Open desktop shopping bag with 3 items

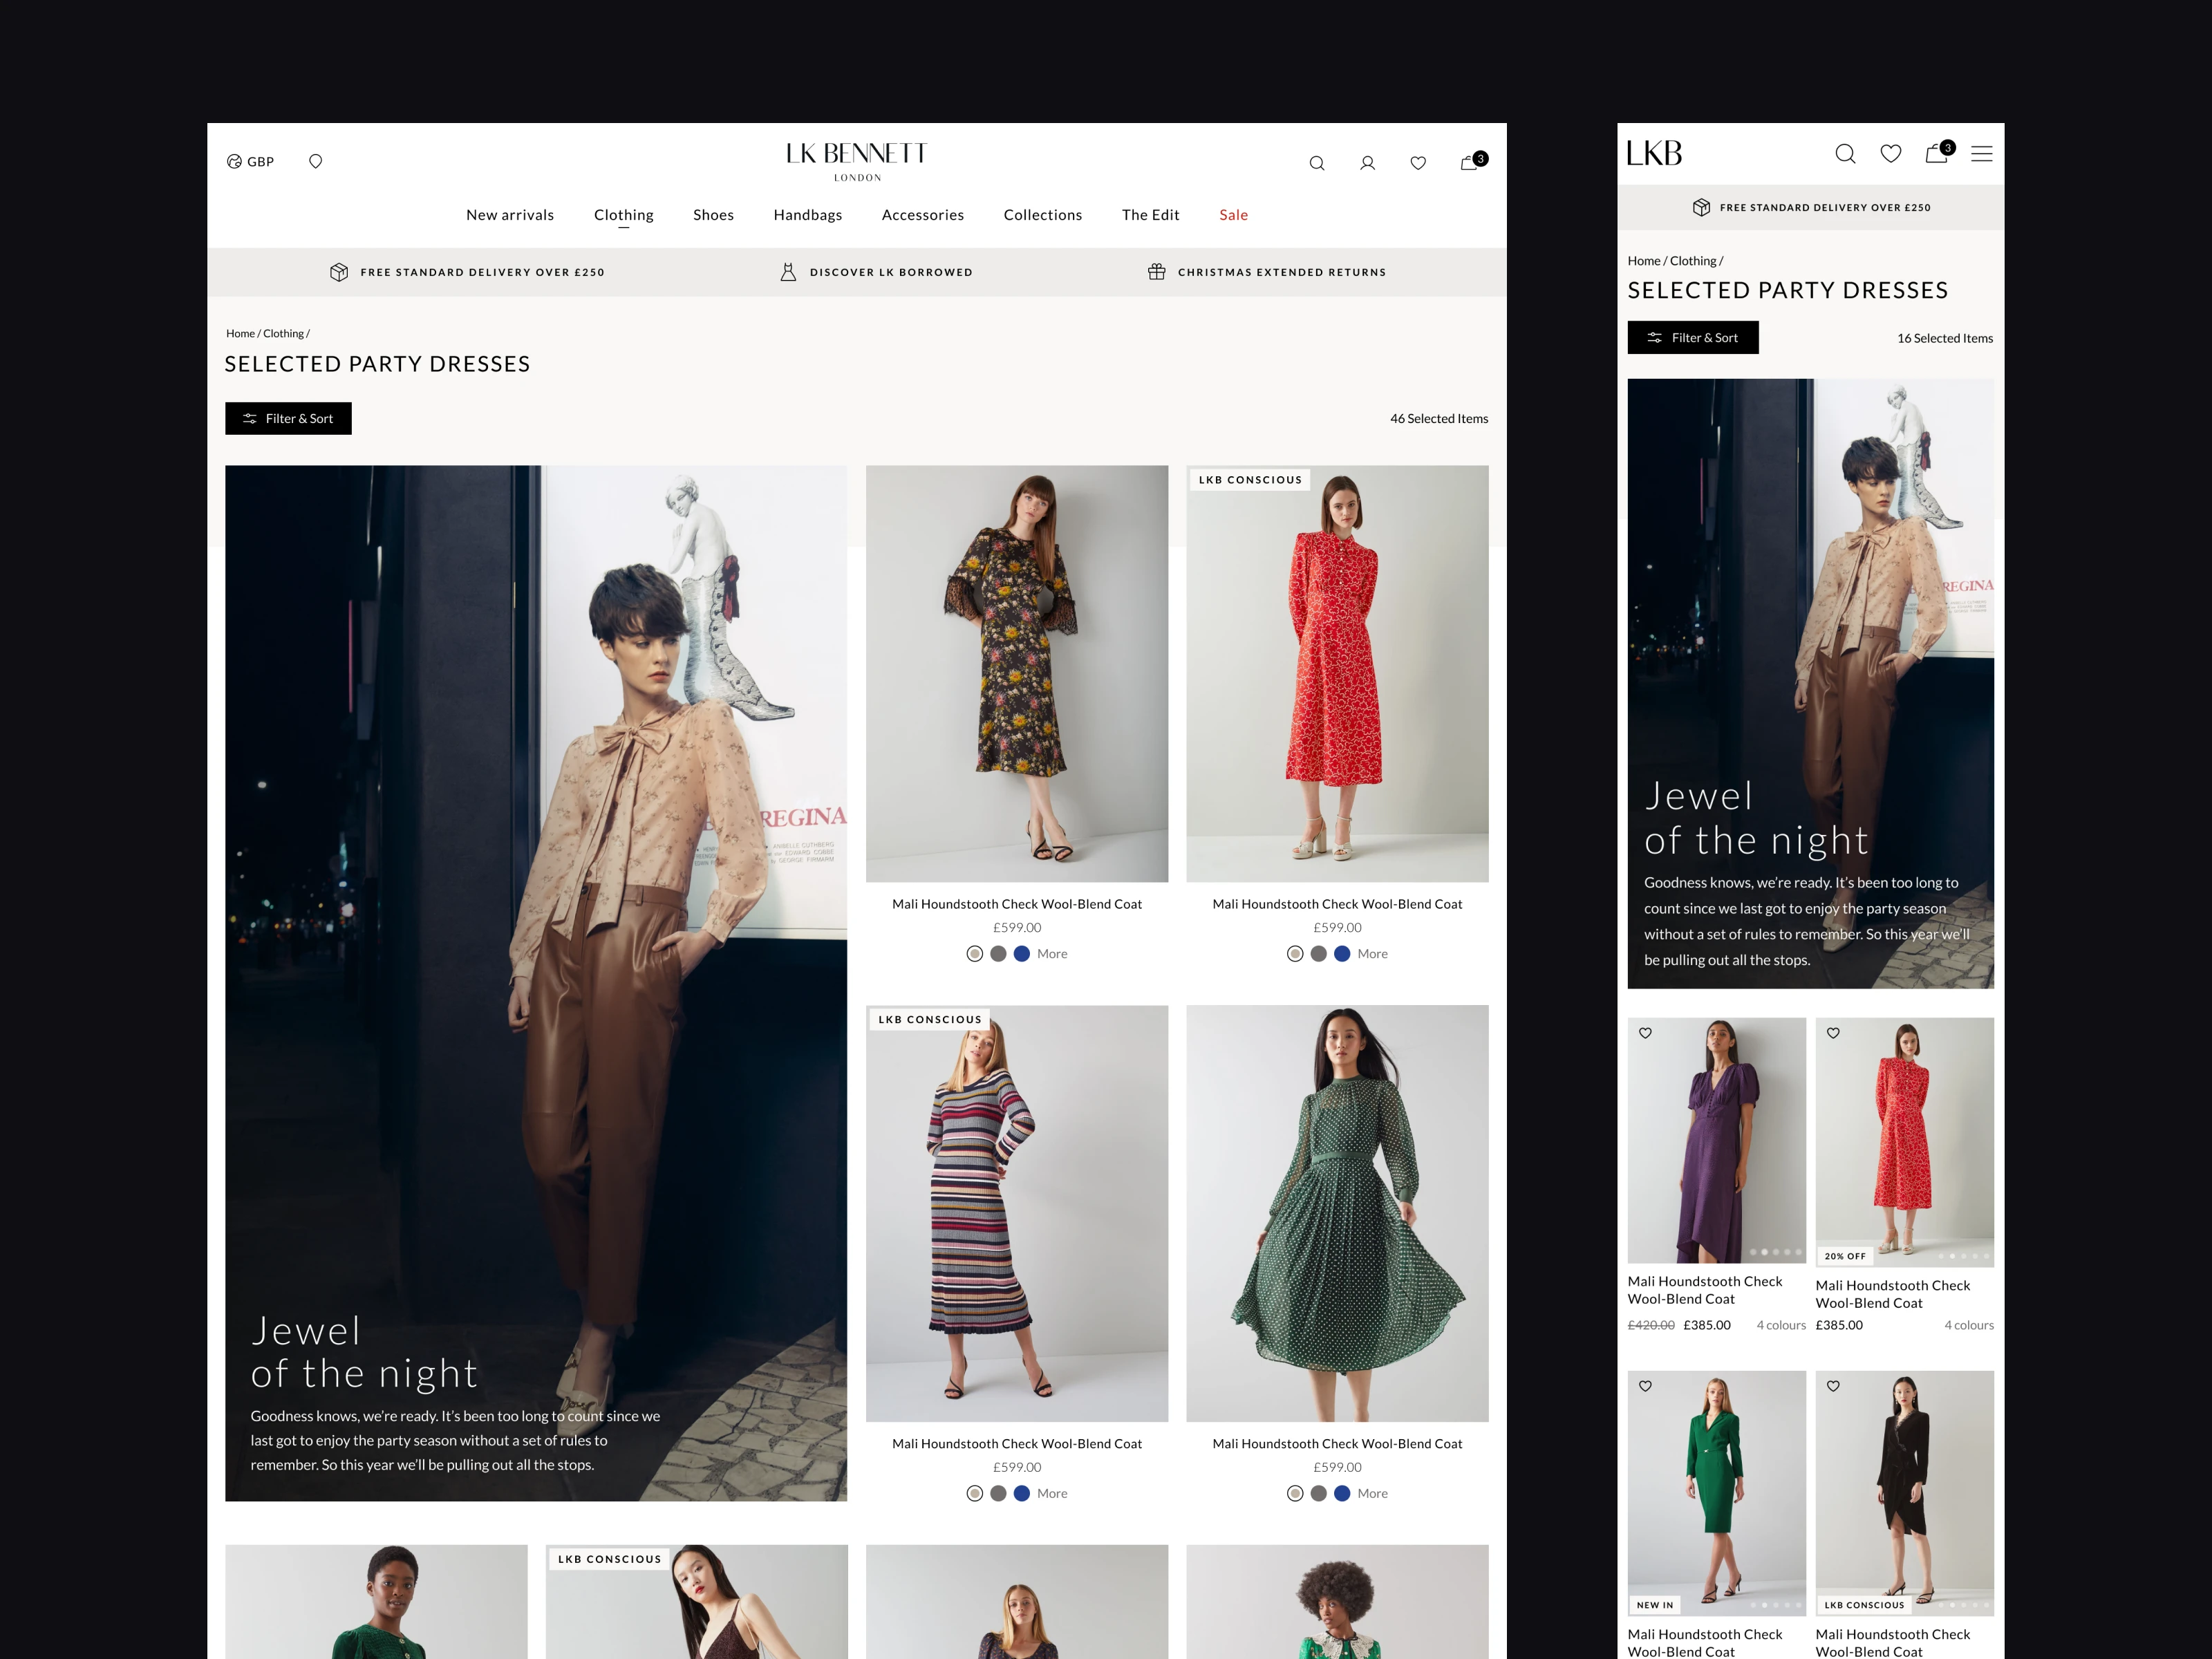point(1470,162)
